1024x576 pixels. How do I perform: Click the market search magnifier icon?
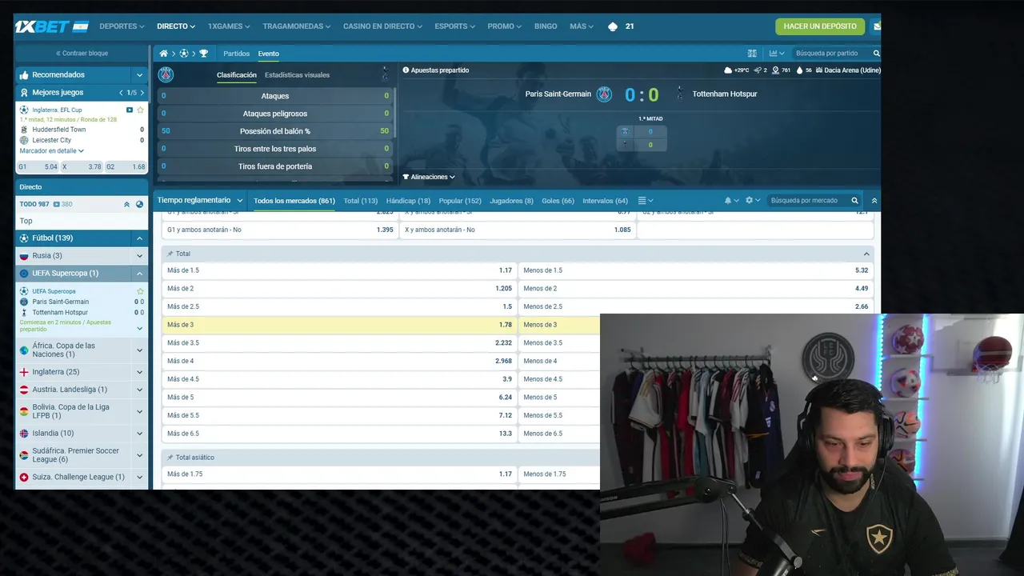pos(854,201)
